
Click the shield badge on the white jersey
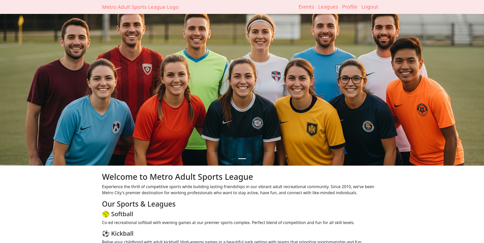click(x=276, y=76)
